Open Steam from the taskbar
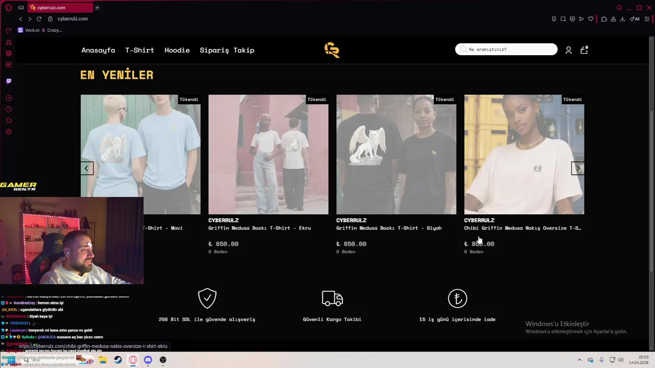Image resolution: width=655 pixels, height=368 pixels. (118, 360)
